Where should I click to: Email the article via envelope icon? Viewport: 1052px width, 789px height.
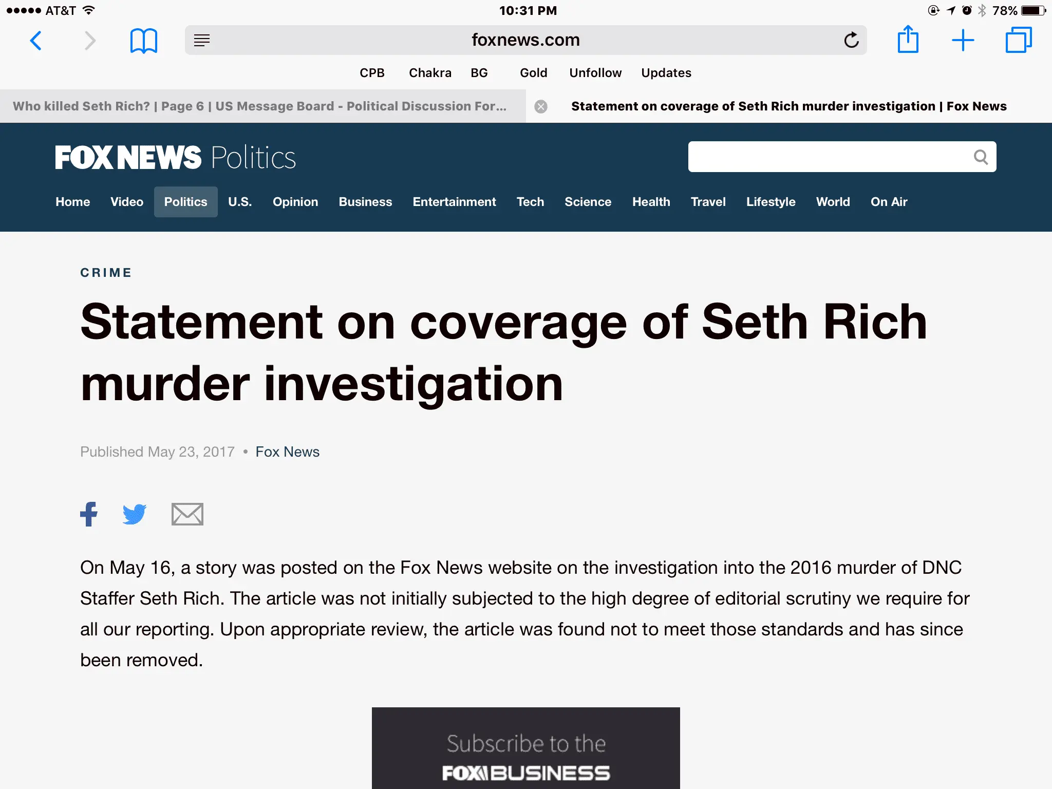click(x=187, y=514)
